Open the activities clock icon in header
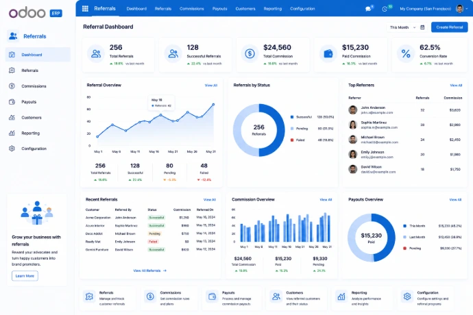Viewport: 473px width, 315px height. point(385,9)
